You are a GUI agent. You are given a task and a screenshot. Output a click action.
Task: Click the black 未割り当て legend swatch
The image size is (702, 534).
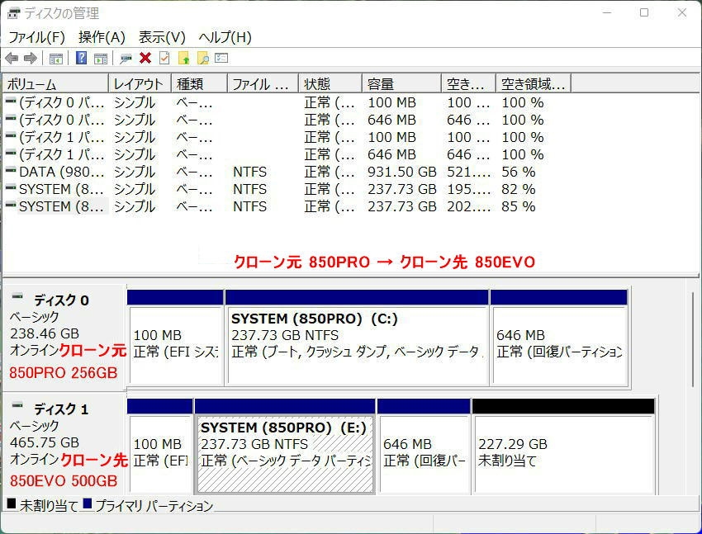pyautogui.click(x=12, y=504)
